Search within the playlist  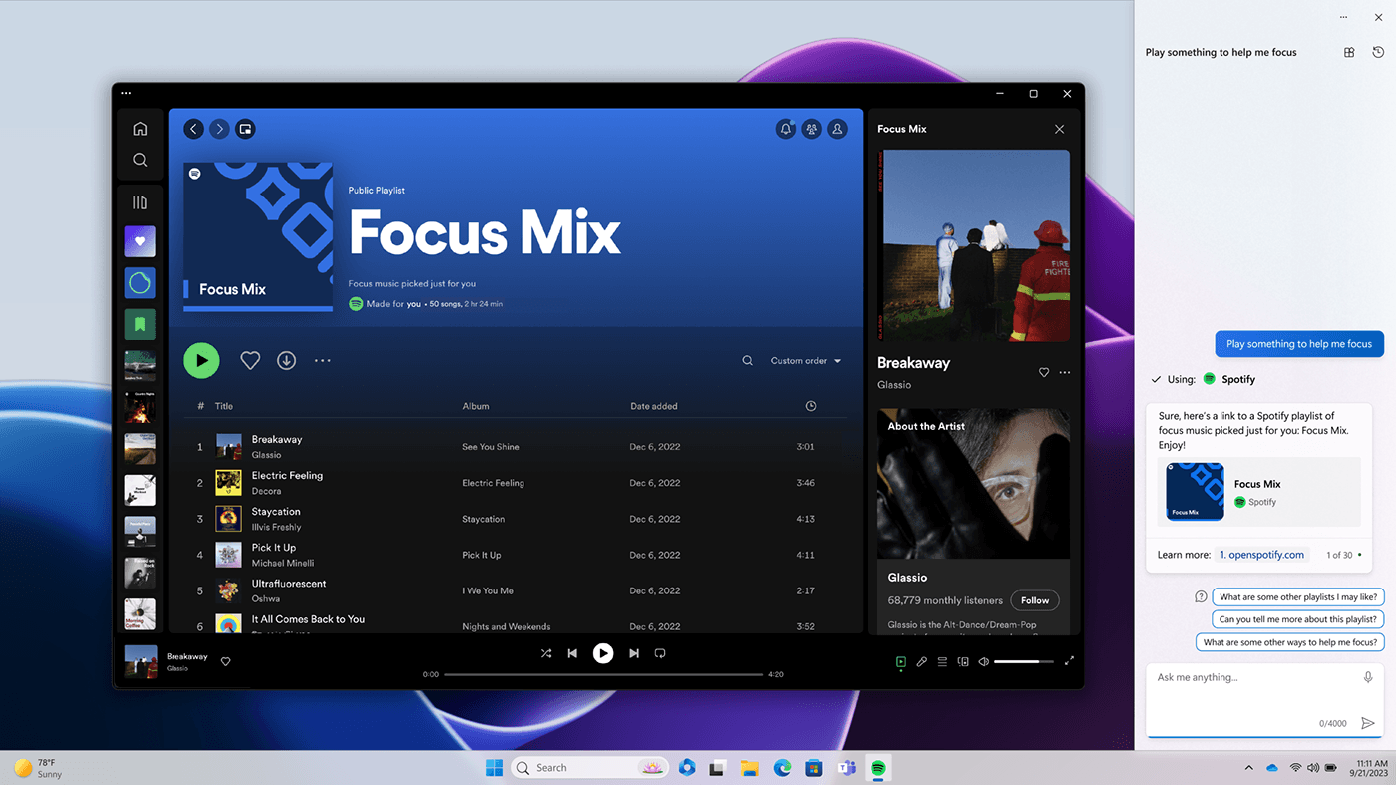click(x=747, y=361)
